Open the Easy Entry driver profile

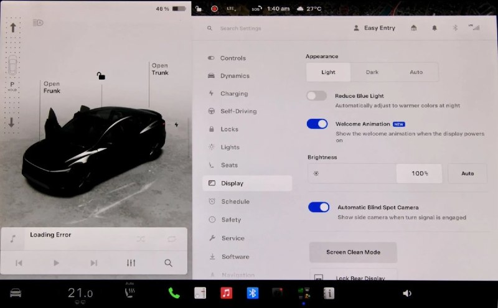pos(375,28)
